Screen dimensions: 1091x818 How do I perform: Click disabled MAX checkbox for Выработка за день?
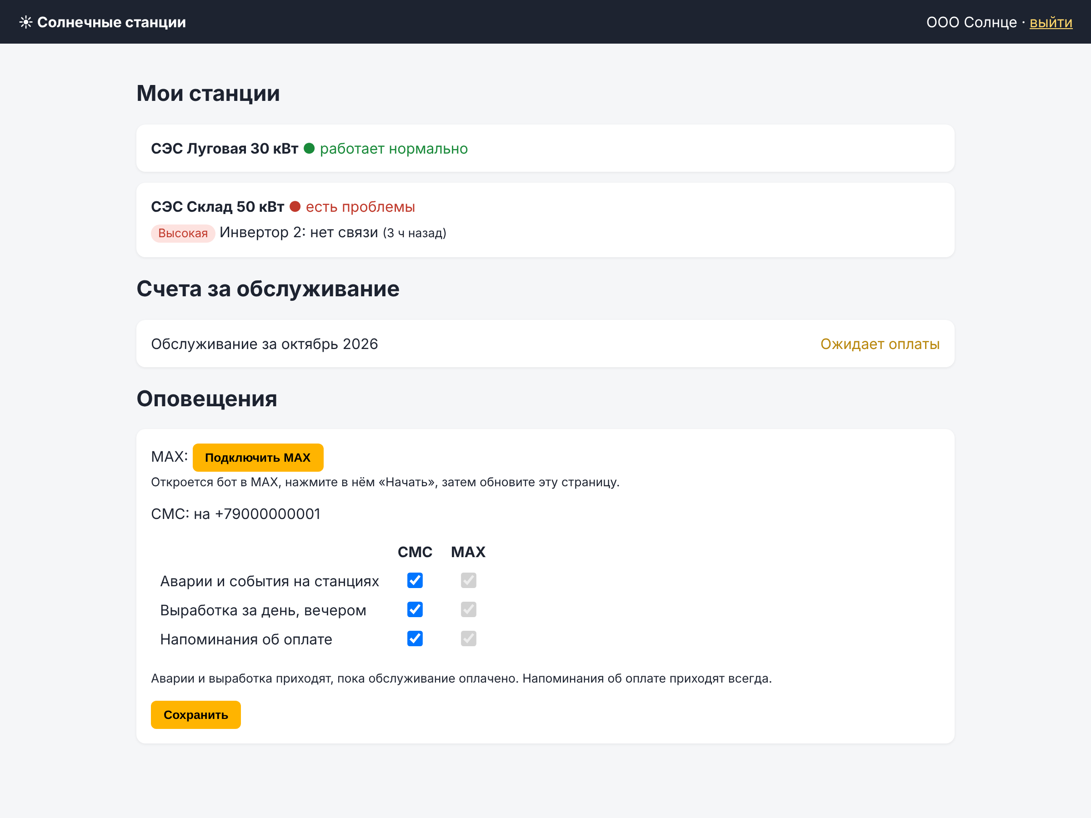pyautogui.click(x=469, y=609)
